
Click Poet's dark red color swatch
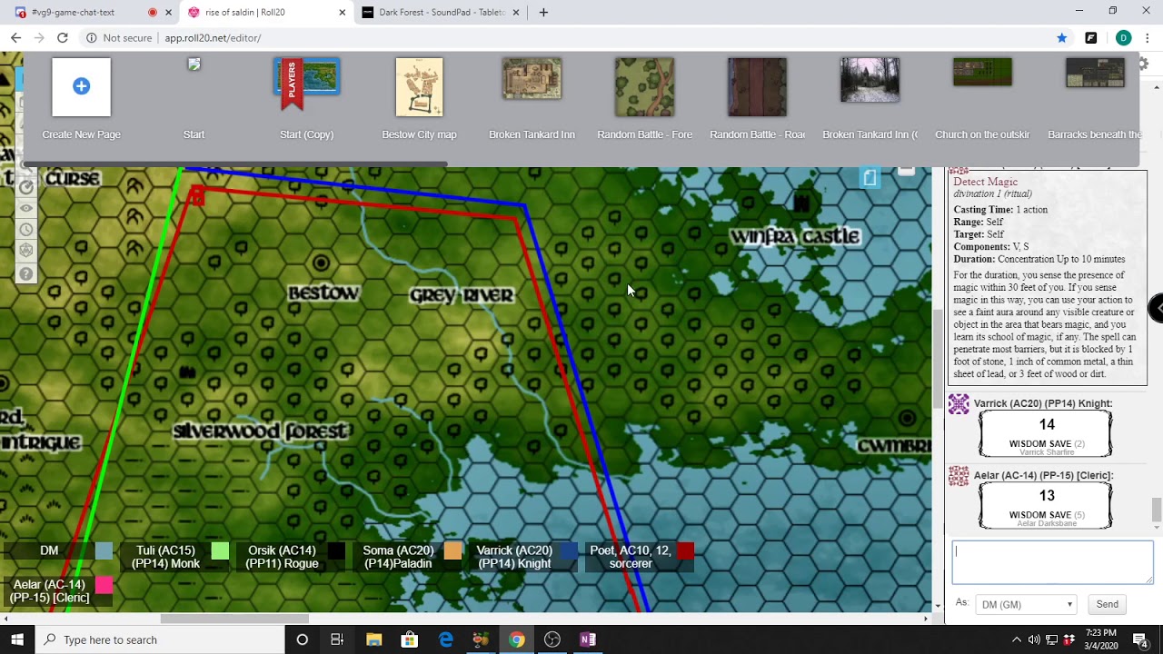click(685, 550)
